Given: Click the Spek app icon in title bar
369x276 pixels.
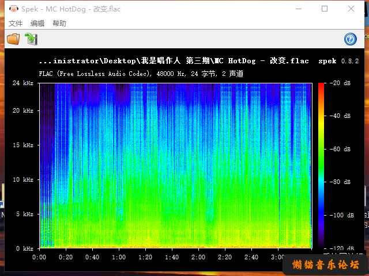Looking at the screenshot, I should pyautogui.click(x=13, y=9).
